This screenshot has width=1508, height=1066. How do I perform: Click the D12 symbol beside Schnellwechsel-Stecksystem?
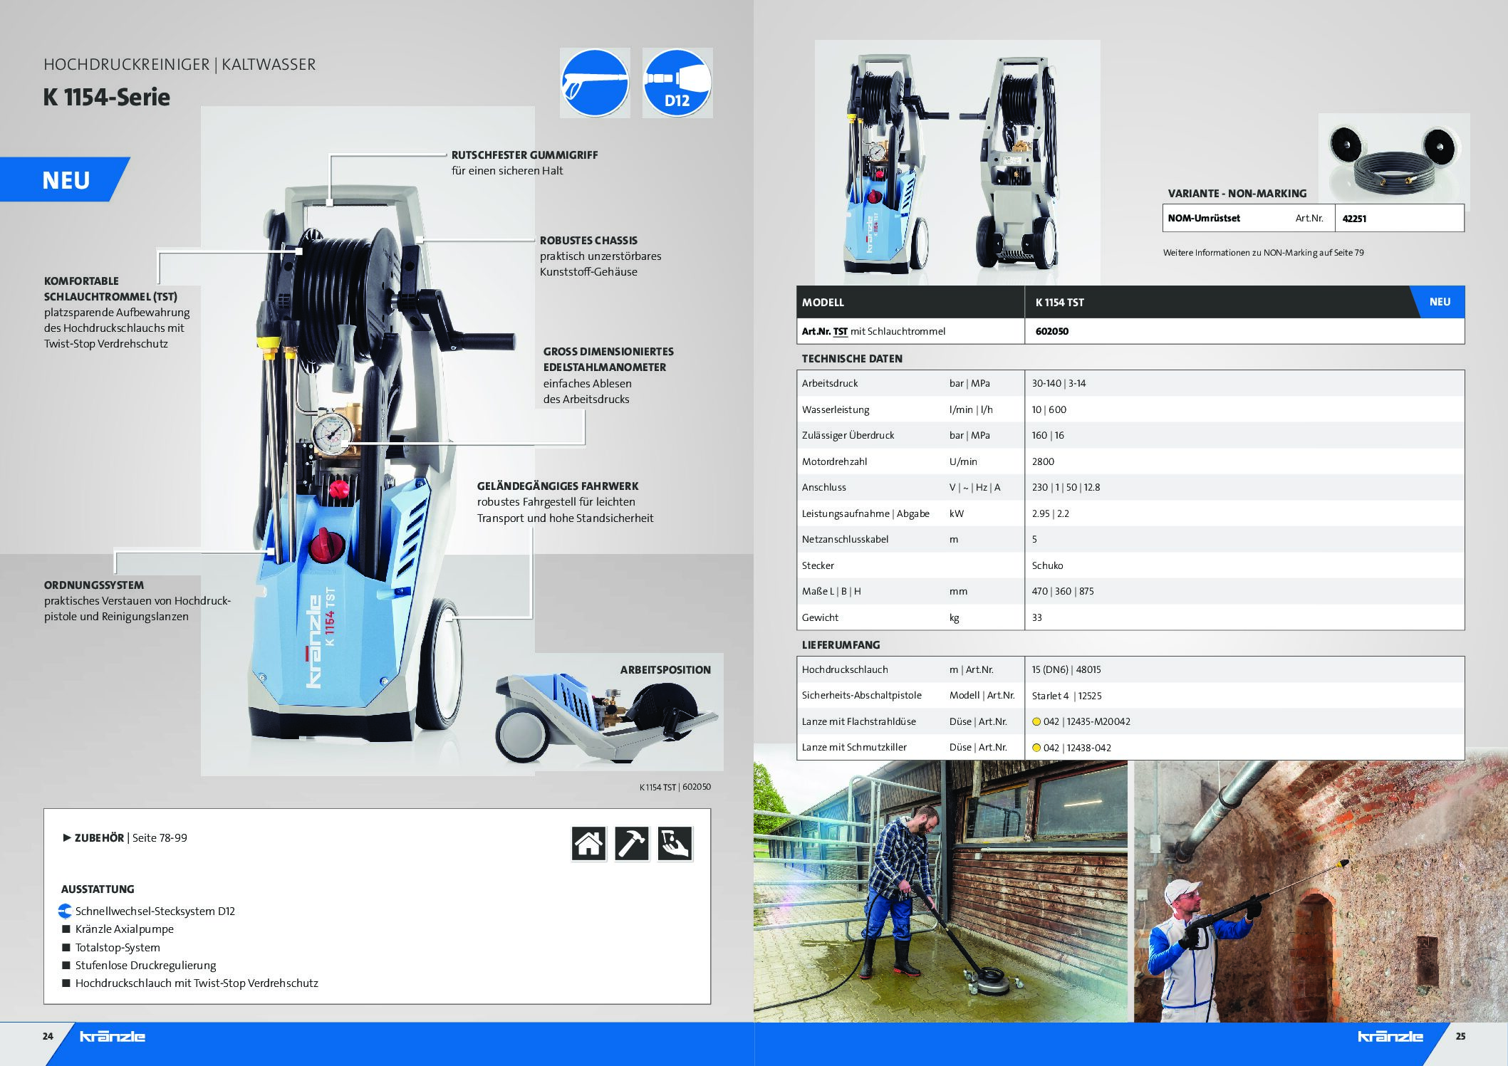[x=65, y=911]
